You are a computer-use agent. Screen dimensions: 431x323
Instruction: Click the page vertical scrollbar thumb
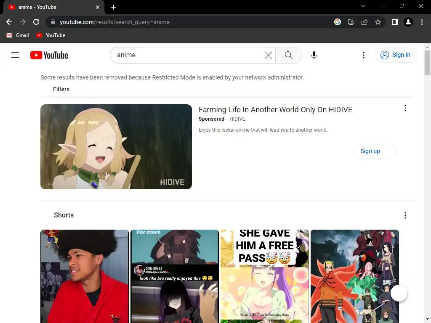coord(427,63)
